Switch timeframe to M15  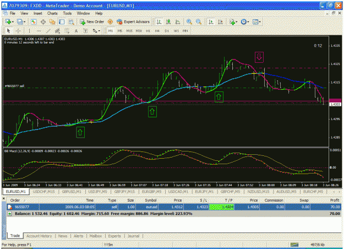click(129, 31)
